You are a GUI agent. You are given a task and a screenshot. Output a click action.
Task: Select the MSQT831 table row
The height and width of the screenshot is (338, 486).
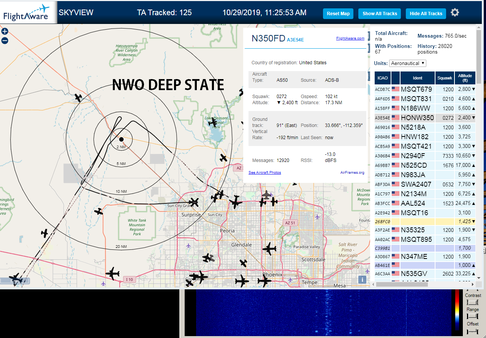(425, 99)
